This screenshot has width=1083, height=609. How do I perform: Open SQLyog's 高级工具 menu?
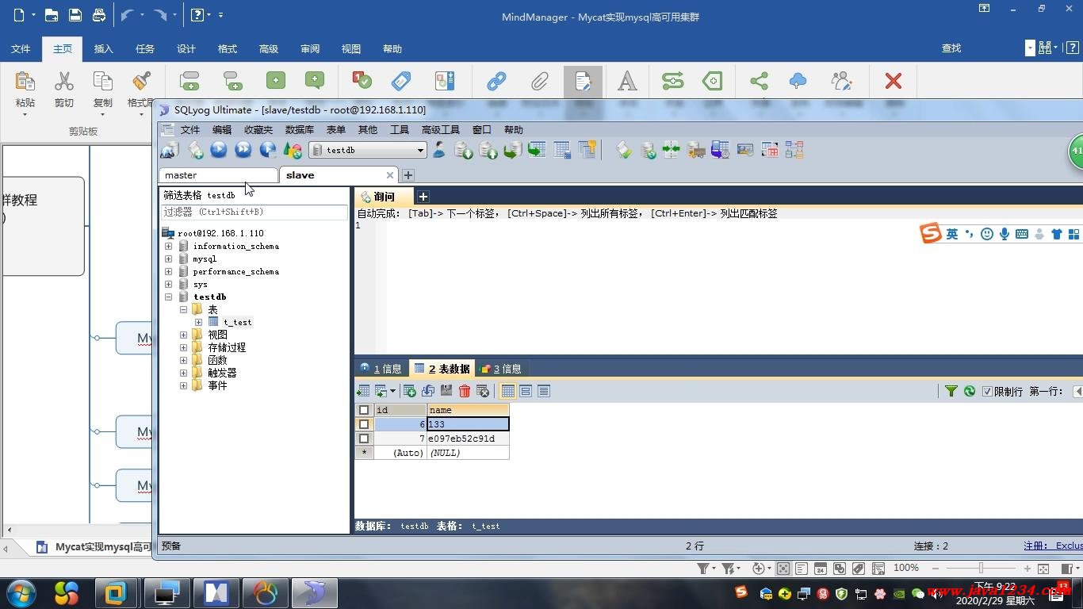440,129
